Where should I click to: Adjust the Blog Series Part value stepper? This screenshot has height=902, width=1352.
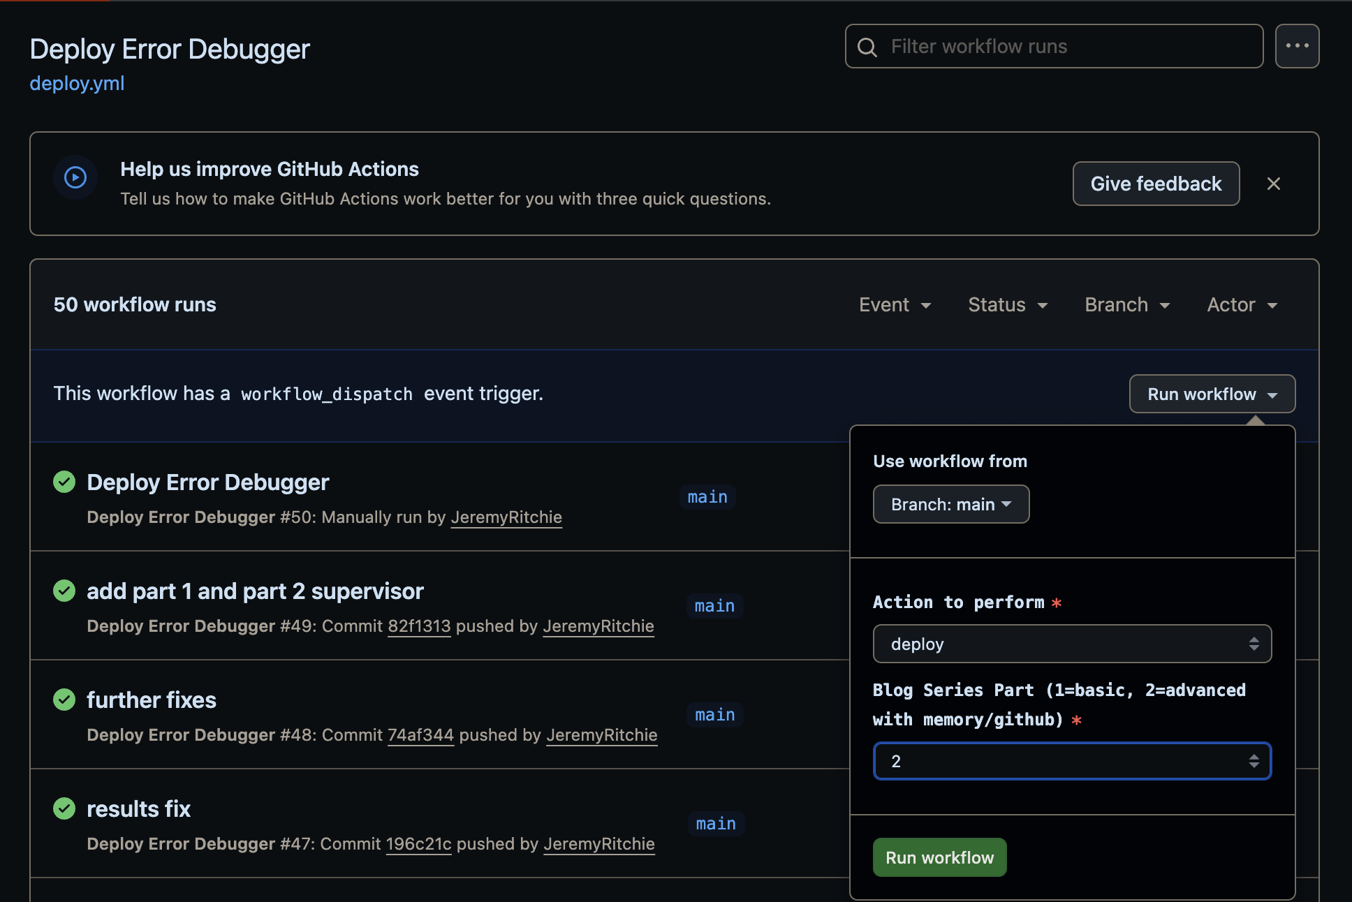point(1255,761)
